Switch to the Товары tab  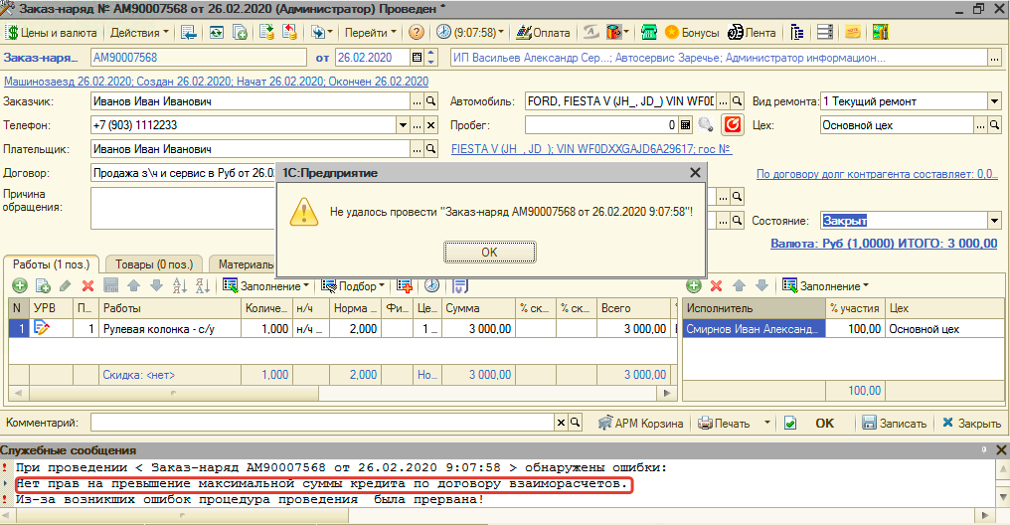pos(152,264)
